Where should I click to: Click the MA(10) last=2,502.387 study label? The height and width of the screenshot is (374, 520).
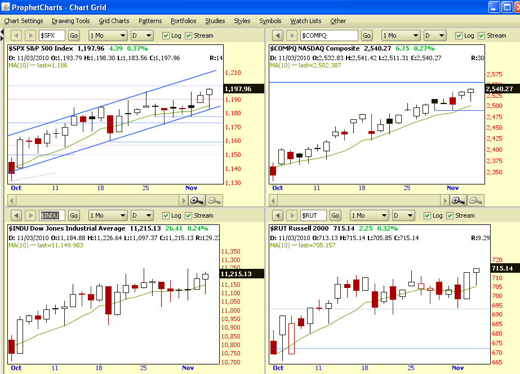305,66
